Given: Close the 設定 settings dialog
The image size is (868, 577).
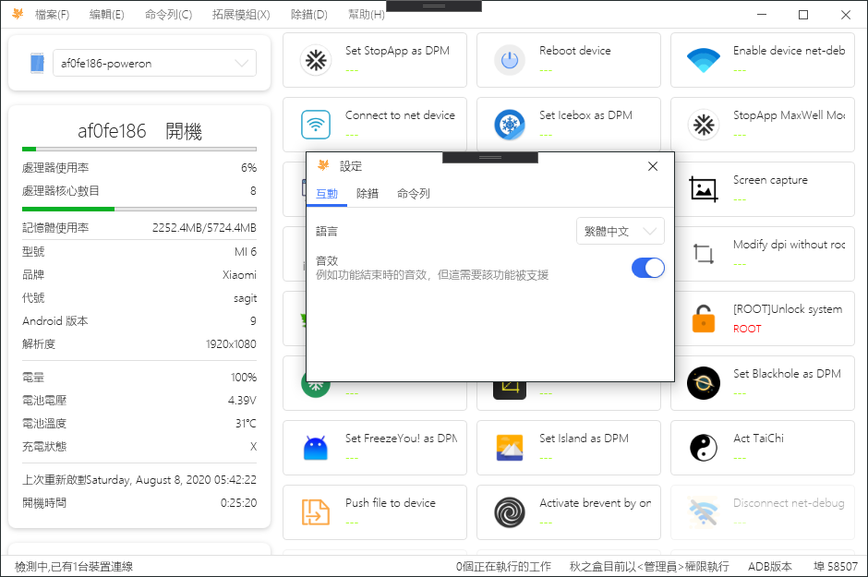Looking at the screenshot, I should 653,166.
